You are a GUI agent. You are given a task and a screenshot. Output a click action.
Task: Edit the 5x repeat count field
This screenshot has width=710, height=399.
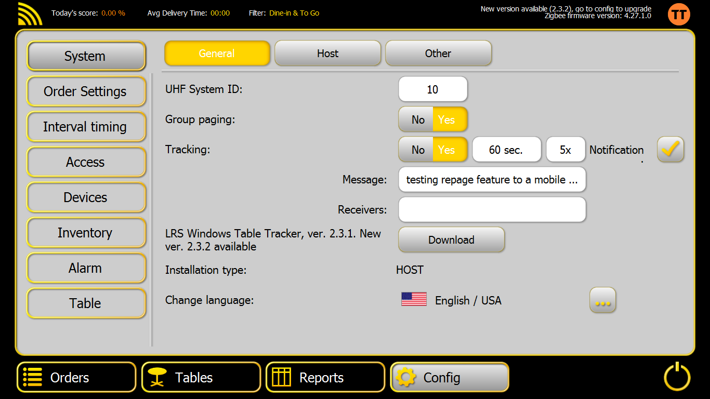[566, 150]
